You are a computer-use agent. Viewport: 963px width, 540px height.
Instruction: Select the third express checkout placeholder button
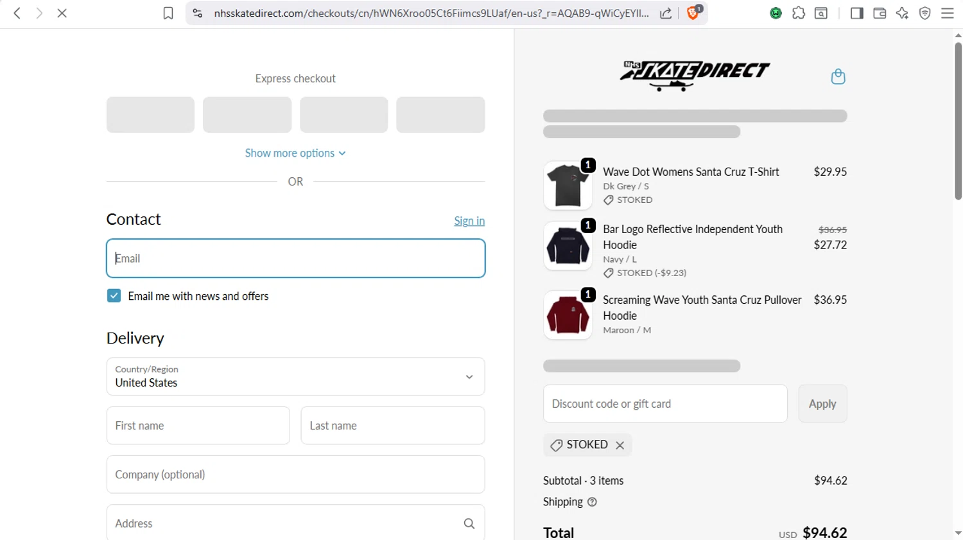click(343, 115)
